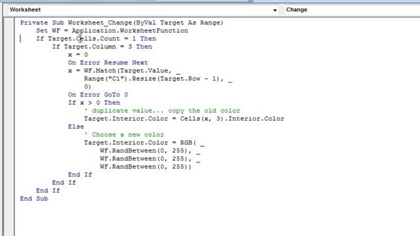Click the 'Cells(x, 3).Interior.Color' assignment line
Viewport: 420px width, 236px height.
tap(184, 119)
